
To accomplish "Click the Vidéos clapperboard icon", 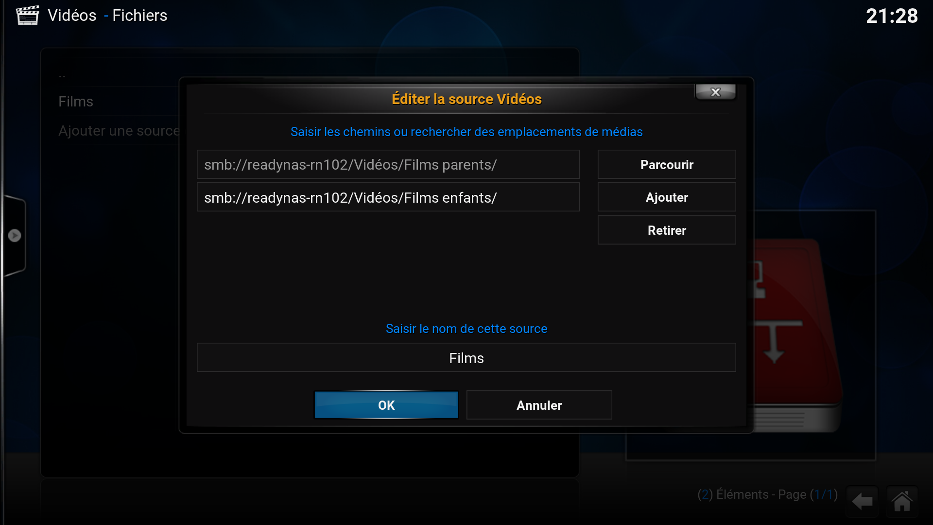I will click(x=28, y=15).
